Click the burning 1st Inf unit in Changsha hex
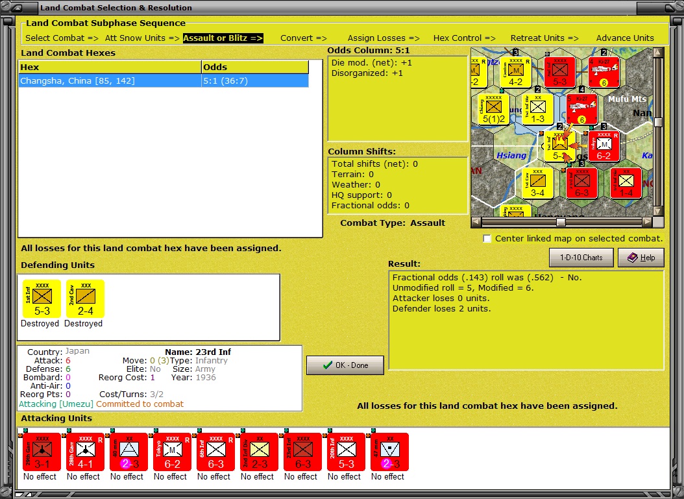 tap(559, 146)
